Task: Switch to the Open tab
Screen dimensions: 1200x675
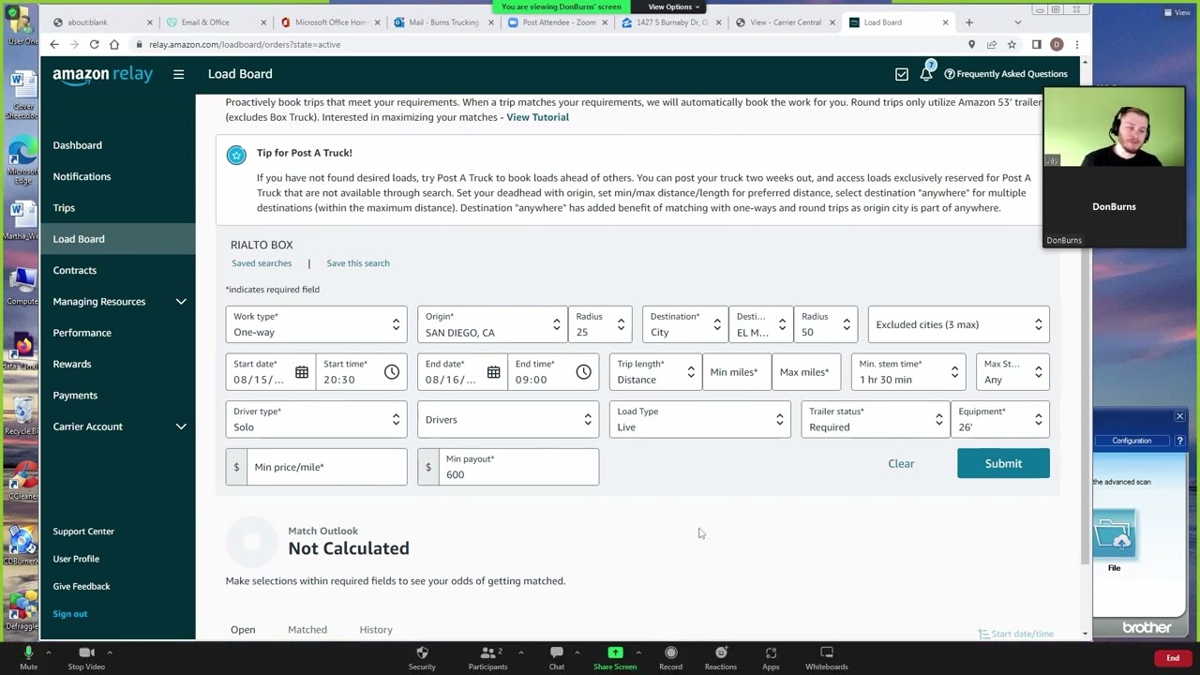Action: click(243, 630)
